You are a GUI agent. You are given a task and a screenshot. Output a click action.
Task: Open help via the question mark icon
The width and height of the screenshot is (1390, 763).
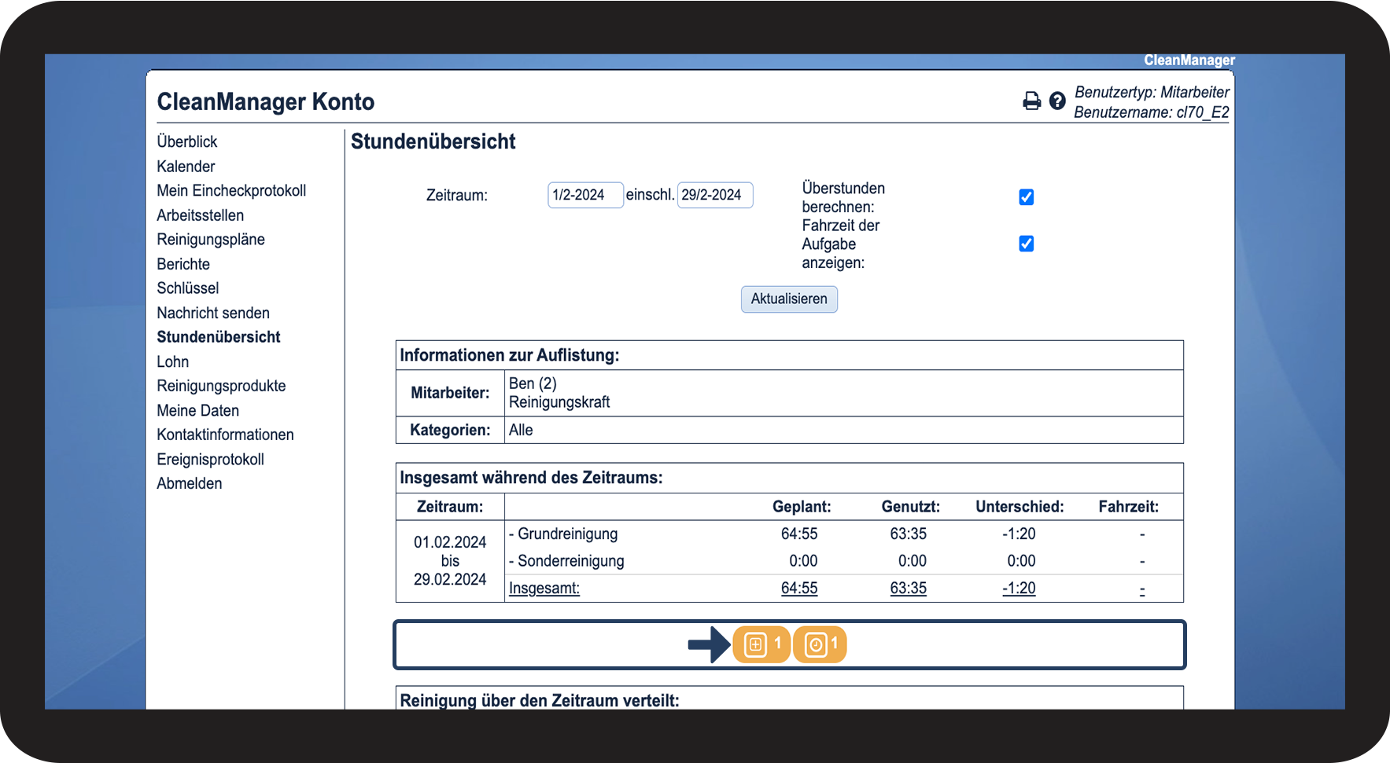point(1057,101)
